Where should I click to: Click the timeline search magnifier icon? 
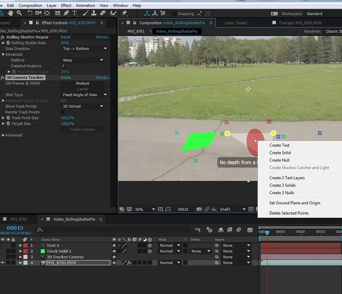tap(40, 229)
